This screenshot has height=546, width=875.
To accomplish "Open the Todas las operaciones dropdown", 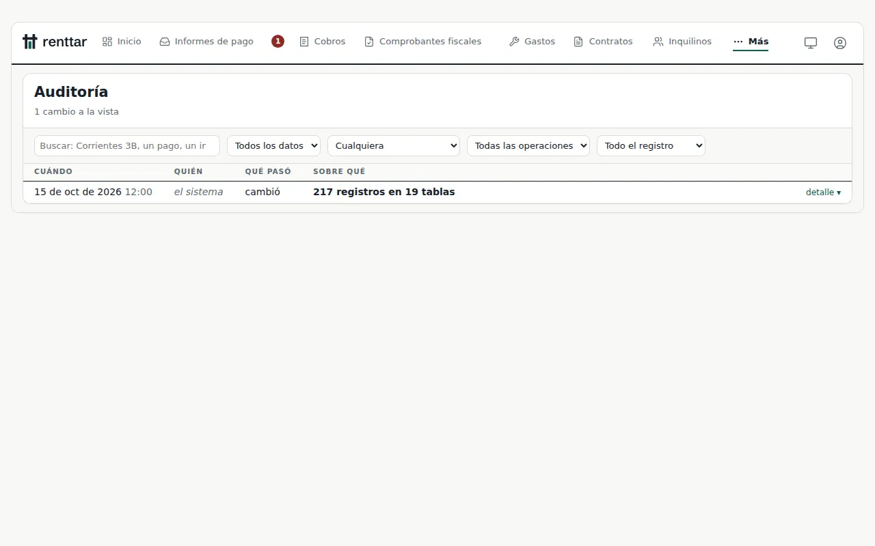I will [528, 145].
